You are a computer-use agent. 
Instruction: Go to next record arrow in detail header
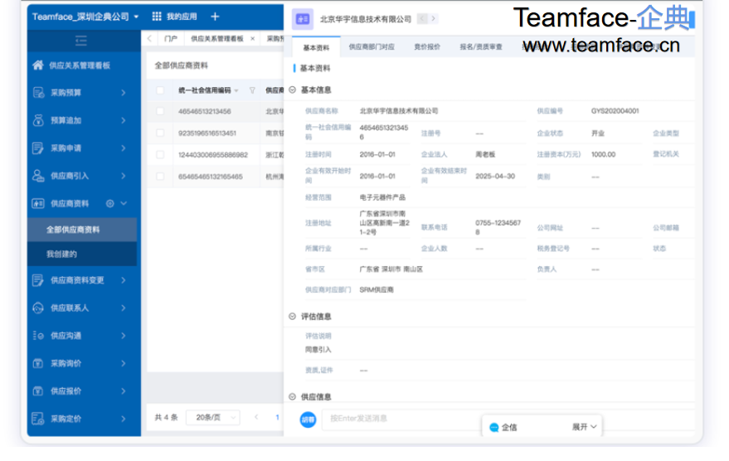tap(433, 18)
